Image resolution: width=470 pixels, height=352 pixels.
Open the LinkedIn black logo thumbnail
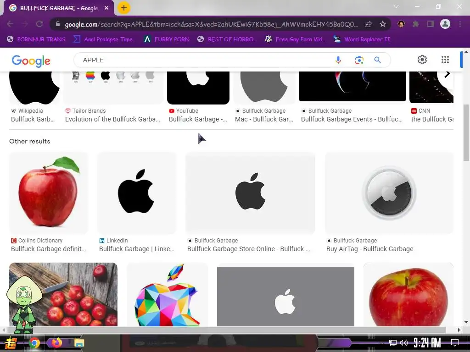click(x=137, y=193)
